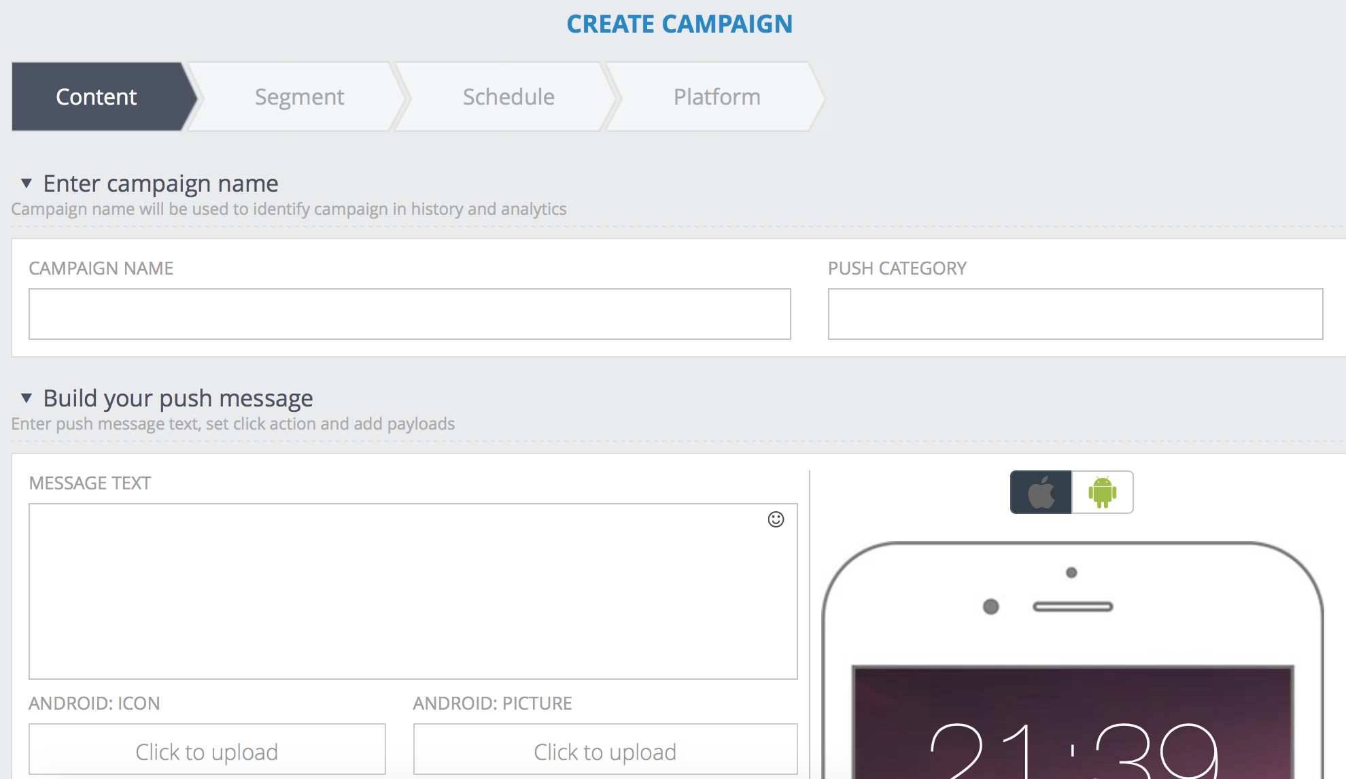Focus the Push Category input box
The width and height of the screenshot is (1346, 779).
1075,314
